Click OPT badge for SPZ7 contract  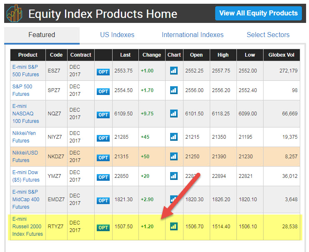[x=103, y=91]
